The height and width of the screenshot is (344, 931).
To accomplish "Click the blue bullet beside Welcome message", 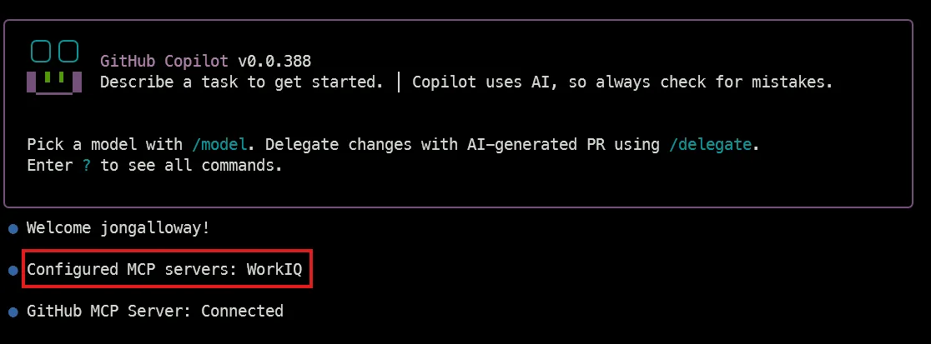I will pyautogui.click(x=13, y=227).
